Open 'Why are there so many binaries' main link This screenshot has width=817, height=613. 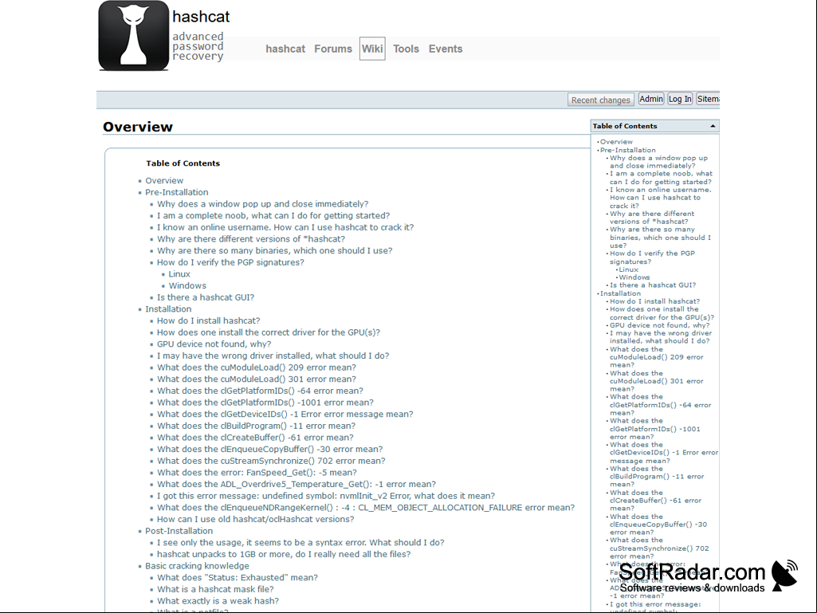[274, 251]
